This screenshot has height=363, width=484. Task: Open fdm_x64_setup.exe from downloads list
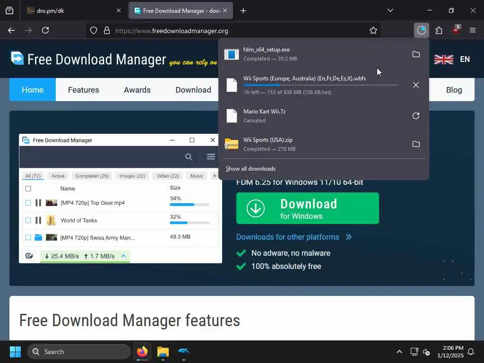coord(314,54)
